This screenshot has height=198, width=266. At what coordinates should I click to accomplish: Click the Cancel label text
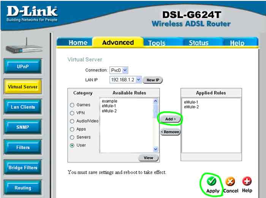(231, 191)
